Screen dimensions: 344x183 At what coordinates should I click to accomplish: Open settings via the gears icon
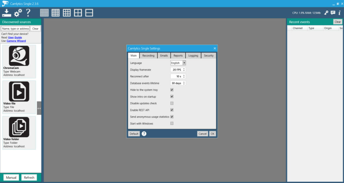[x=18, y=13]
